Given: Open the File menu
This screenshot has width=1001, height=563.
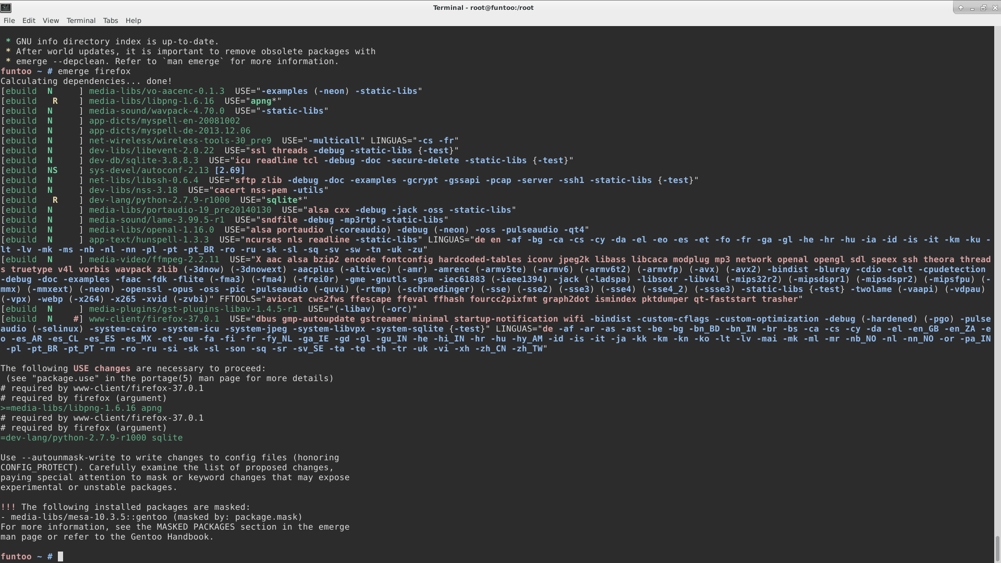Looking at the screenshot, I should pyautogui.click(x=9, y=20).
